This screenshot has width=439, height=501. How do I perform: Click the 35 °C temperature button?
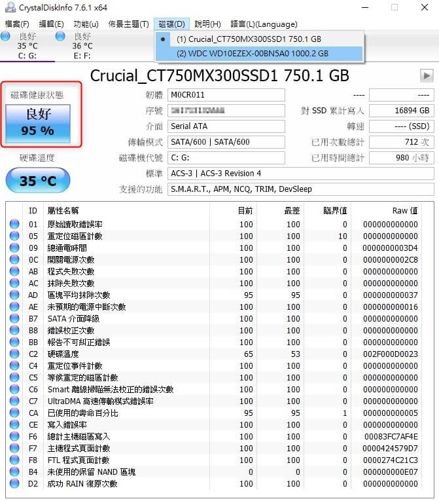(38, 181)
